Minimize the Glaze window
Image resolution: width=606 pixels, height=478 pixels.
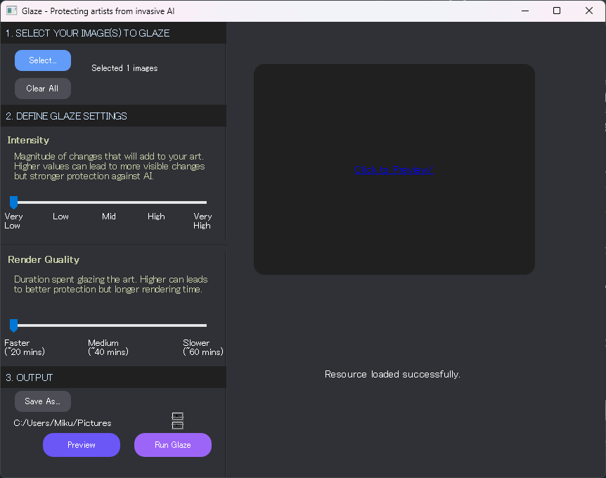(525, 11)
